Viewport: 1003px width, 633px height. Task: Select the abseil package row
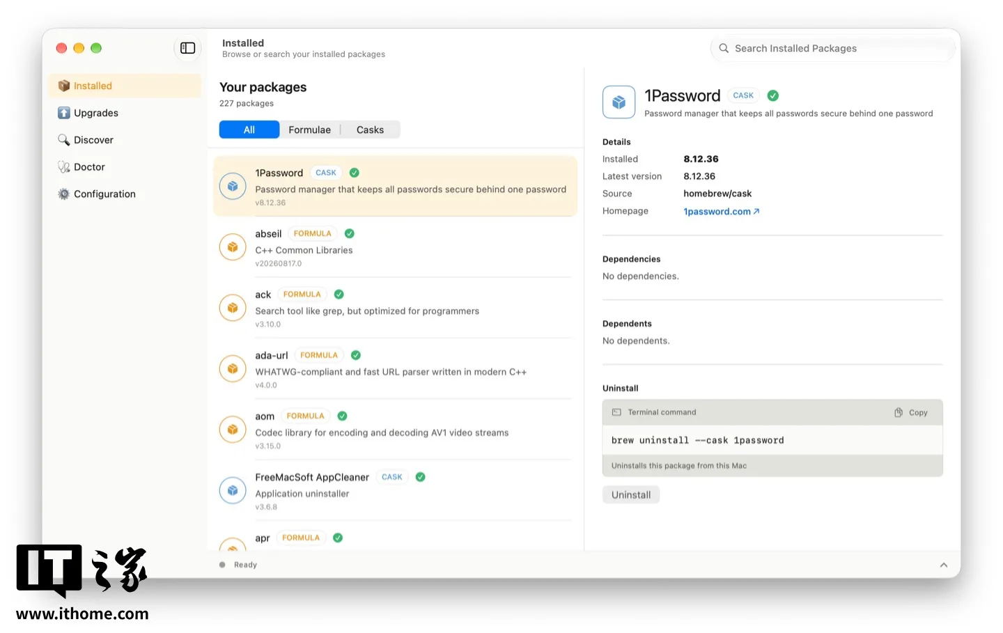pyautogui.click(x=396, y=247)
